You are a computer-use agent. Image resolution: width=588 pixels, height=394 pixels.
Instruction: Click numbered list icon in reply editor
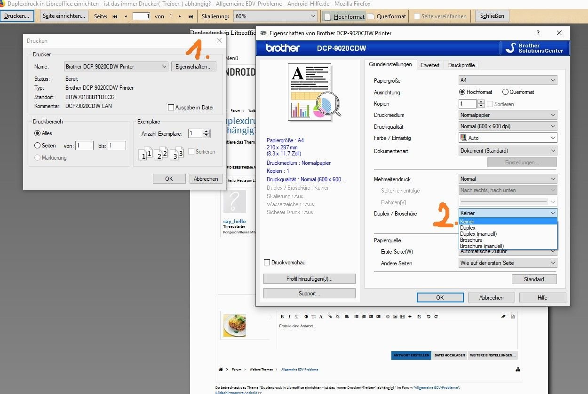[364, 317]
